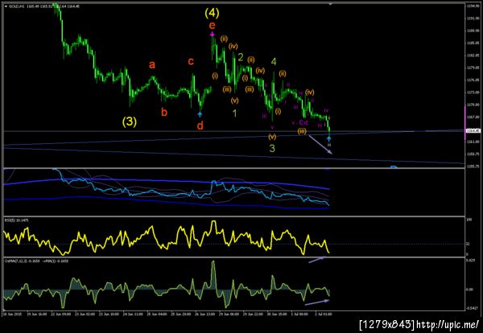The image size is (483, 333).
Task: Click the '24 Jun 11:00' time axis label
Action: 133,314
